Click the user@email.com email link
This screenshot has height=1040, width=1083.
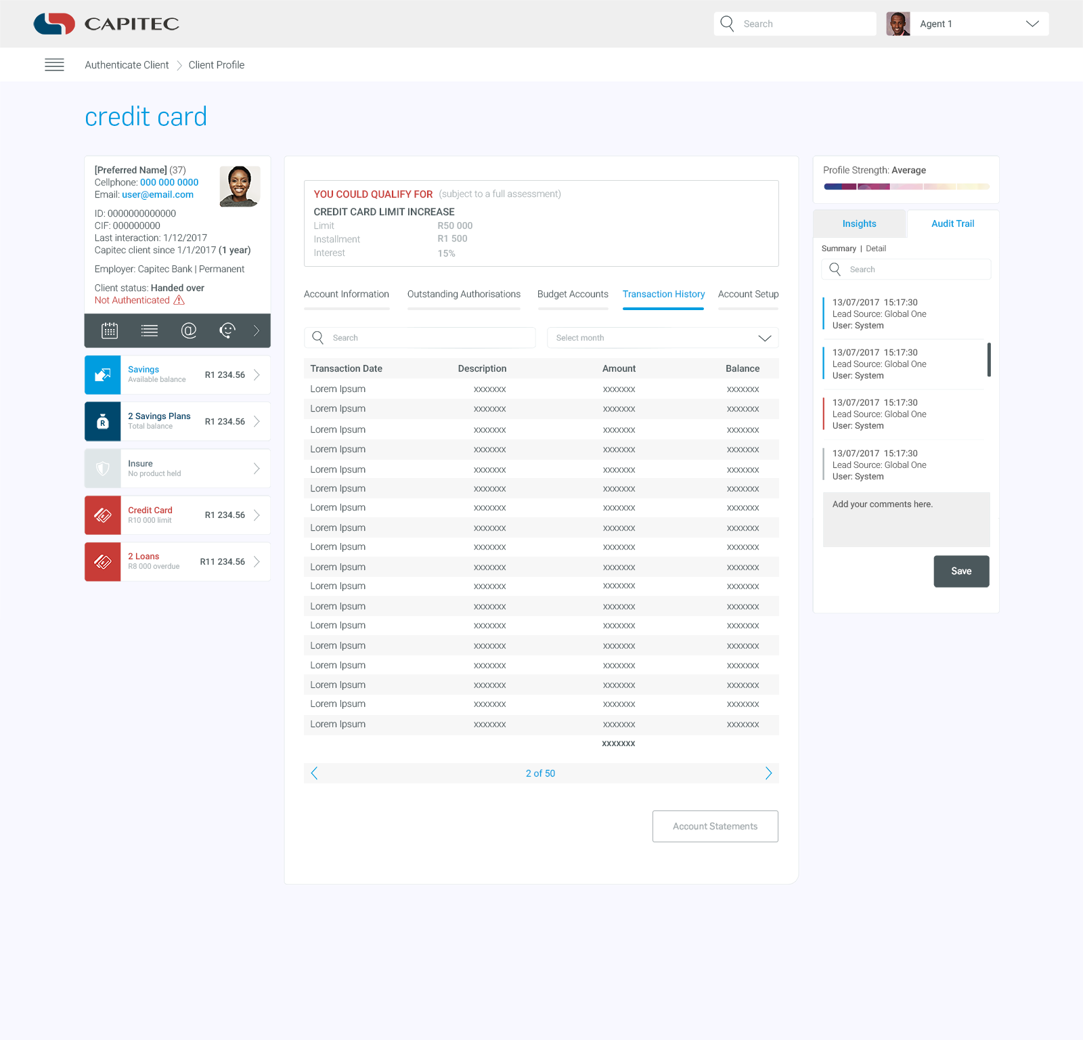click(x=158, y=194)
